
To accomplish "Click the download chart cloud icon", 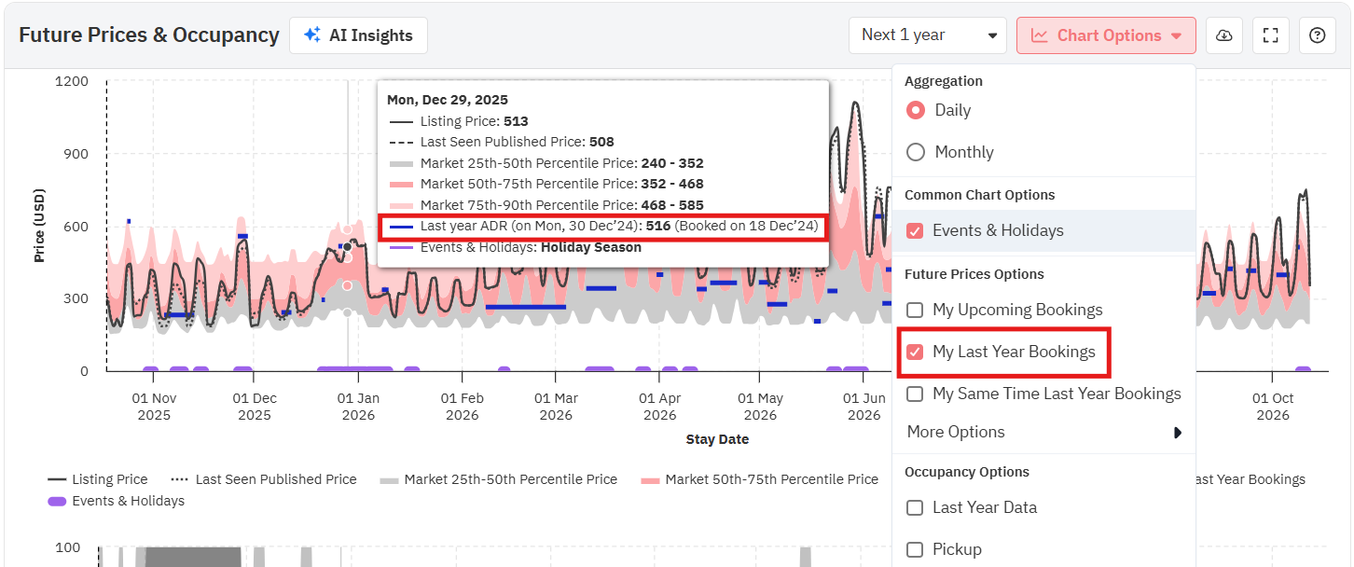I will (1224, 35).
